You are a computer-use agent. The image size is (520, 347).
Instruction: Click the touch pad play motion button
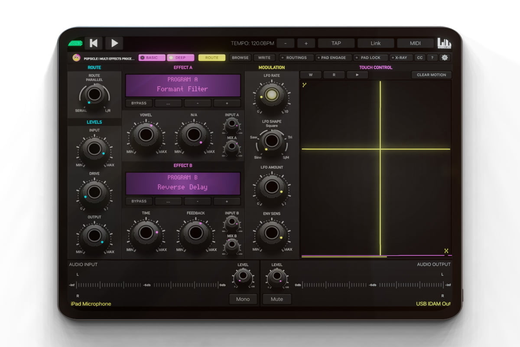357,75
